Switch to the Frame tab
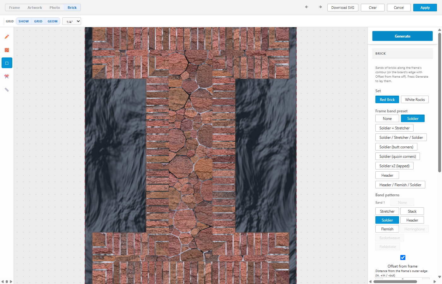 pyautogui.click(x=15, y=8)
